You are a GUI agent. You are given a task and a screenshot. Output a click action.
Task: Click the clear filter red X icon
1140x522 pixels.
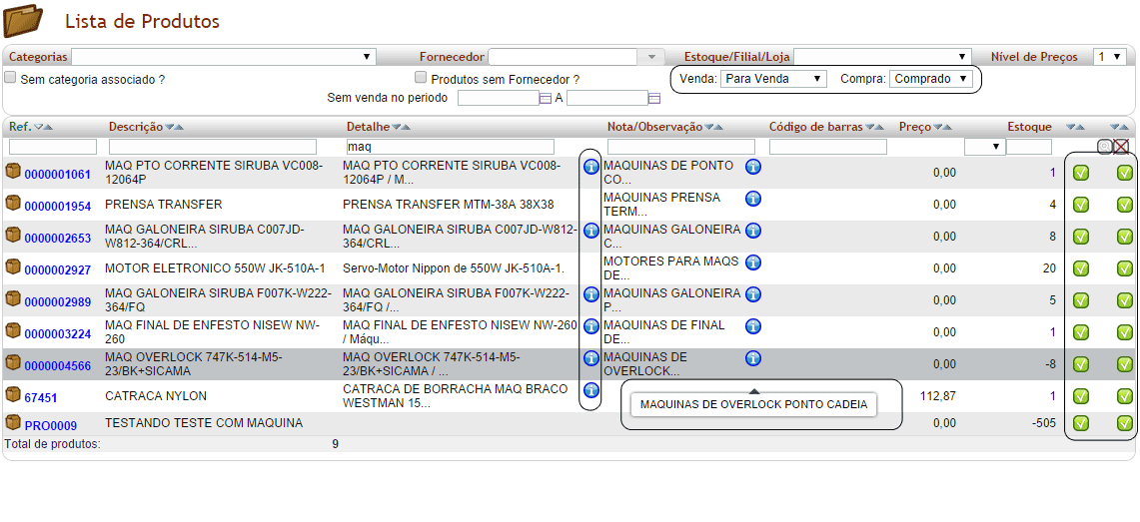1123,147
